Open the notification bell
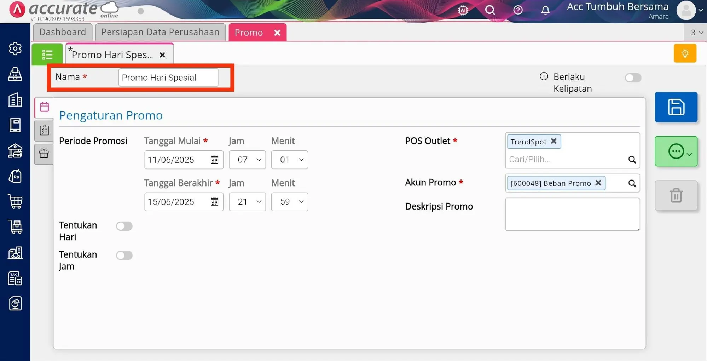 pos(545,10)
